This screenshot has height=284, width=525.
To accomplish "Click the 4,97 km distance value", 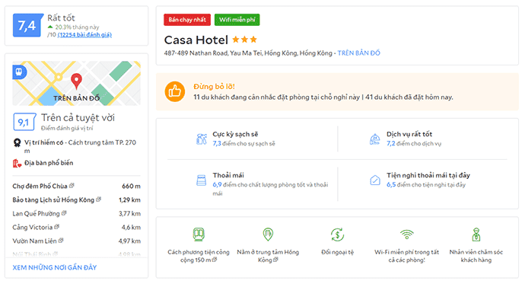I will (x=129, y=241).
